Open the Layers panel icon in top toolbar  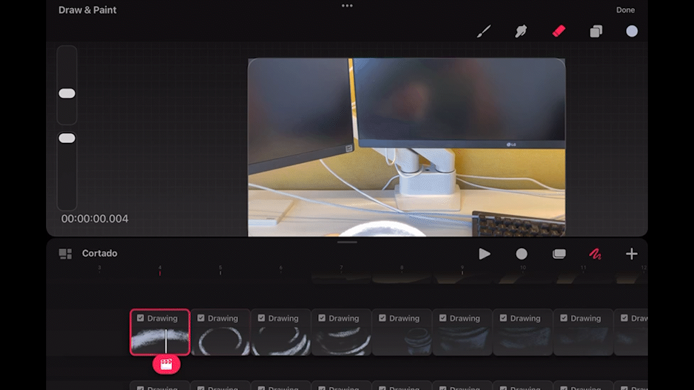click(x=596, y=31)
